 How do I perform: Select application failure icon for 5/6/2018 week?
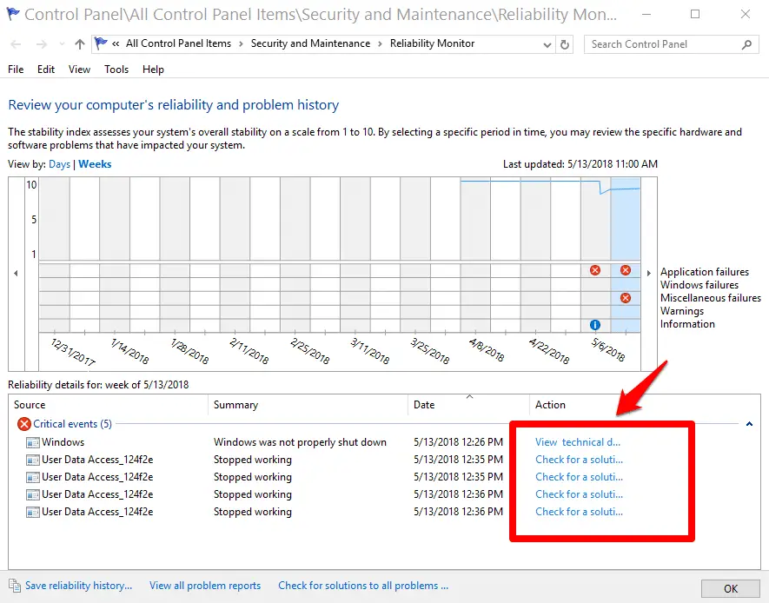595,270
